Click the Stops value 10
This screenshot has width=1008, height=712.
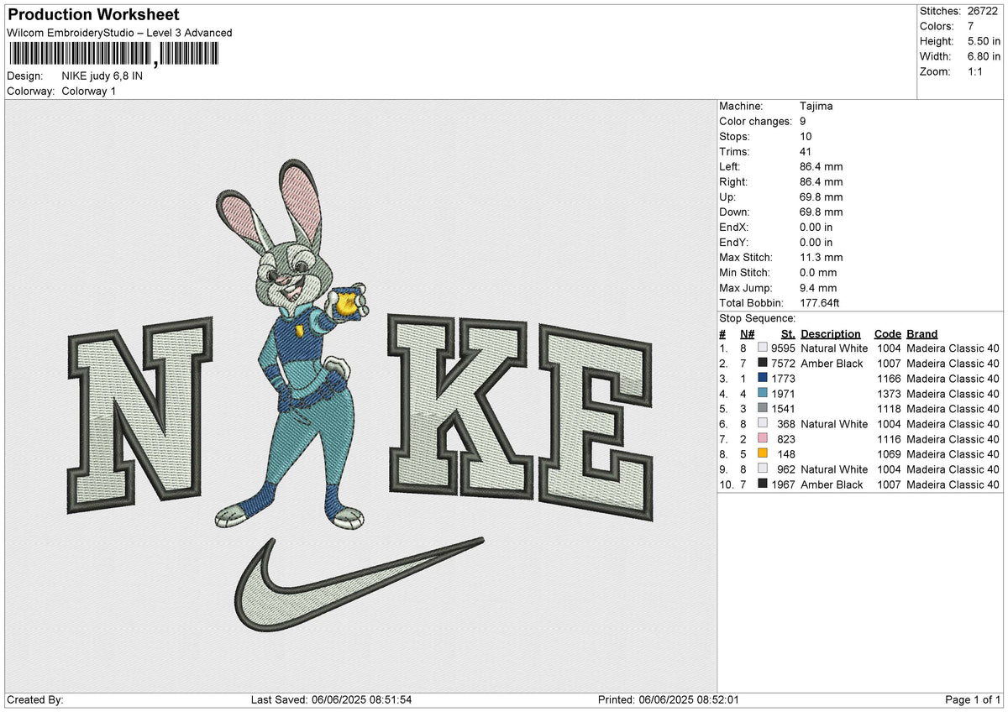pos(806,137)
